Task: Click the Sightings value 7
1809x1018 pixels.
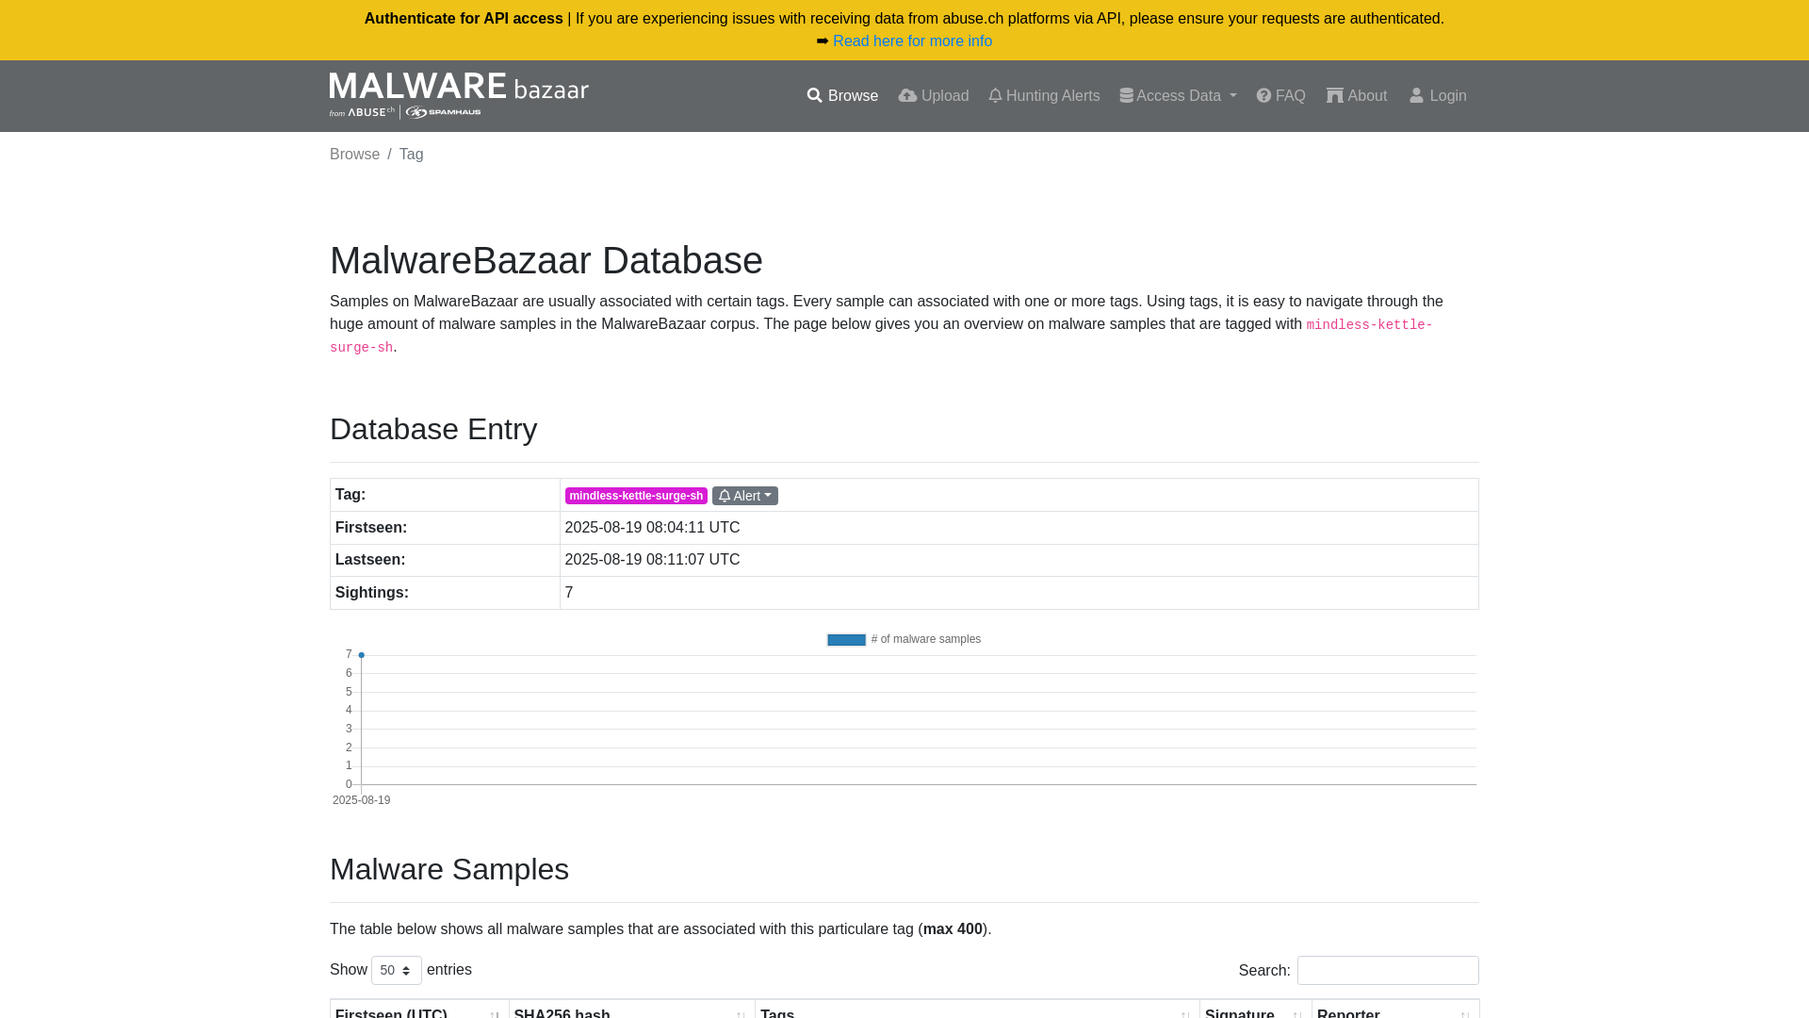Action: pos(569,593)
